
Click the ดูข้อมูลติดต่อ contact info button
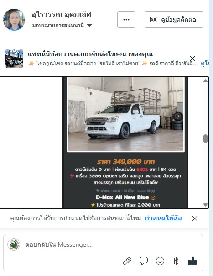[x=174, y=20]
